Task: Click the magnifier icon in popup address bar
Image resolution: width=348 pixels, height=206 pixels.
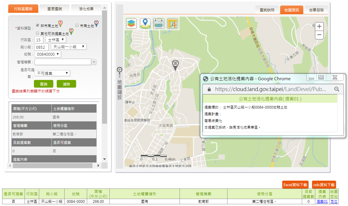Action: (337, 89)
